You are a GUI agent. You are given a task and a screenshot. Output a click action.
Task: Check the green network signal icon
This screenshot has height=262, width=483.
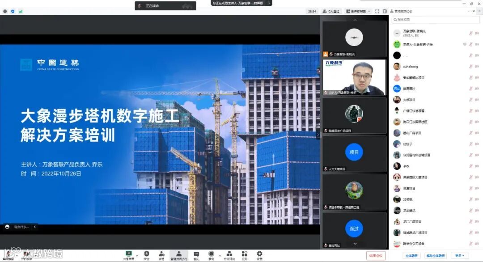point(21,11)
